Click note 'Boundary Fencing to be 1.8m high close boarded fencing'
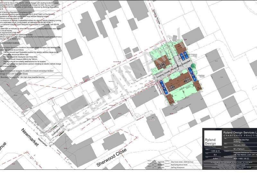The height and width of the screenshot is (173, 257). click(22, 77)
